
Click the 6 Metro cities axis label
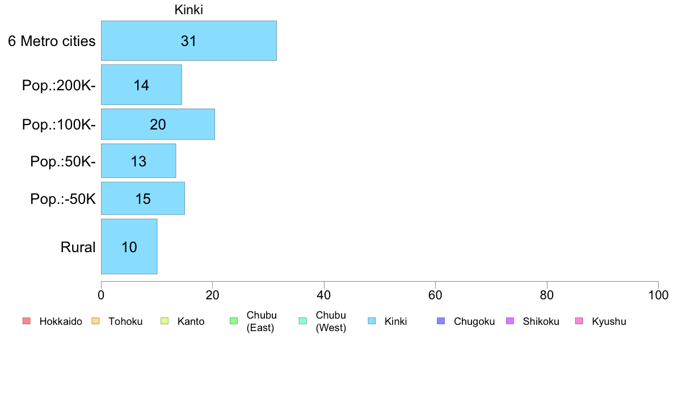tap(52, 41)
